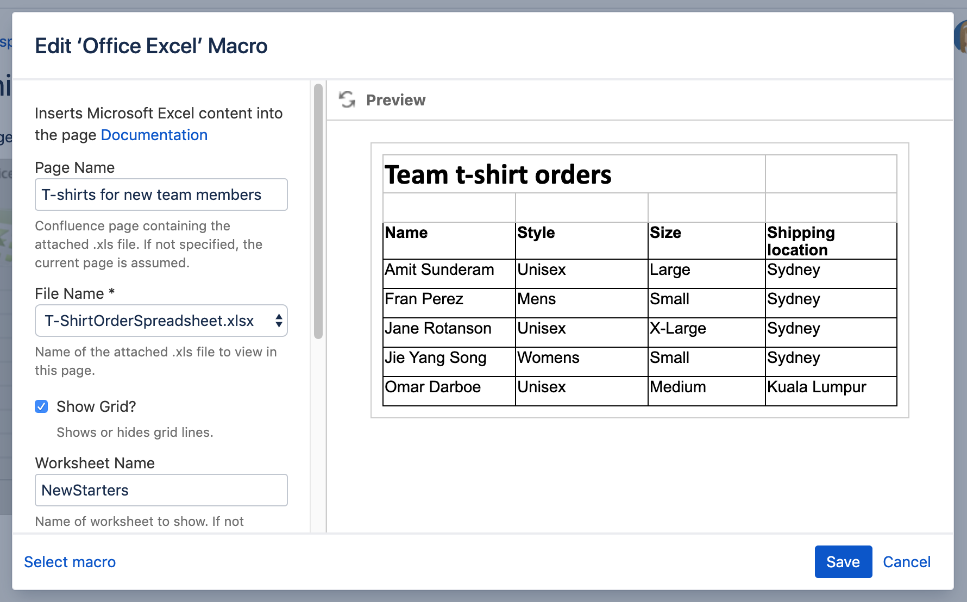
Task: Click the 'Size' column header cell
Action: coord(707,241)
